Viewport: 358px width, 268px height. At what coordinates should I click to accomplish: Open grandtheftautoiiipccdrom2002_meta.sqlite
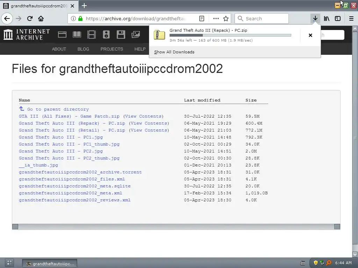75,186
